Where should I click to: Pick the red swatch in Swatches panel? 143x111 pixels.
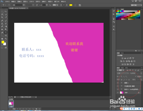117,11
